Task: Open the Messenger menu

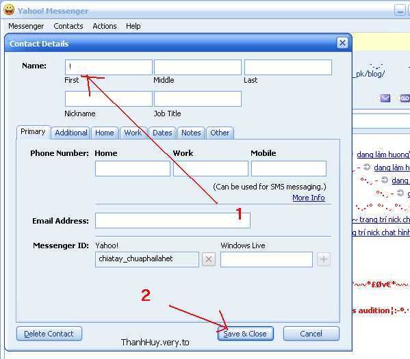Action: pyautogui.click(x=26, y=26)
